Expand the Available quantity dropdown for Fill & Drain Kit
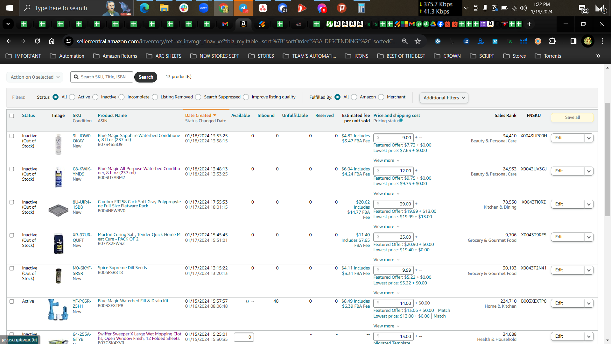The width and height of the screenshot is (611, 344). point(250,301)
